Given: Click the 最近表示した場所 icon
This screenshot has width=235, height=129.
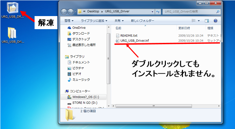Looking at the screenshot, I should [x=69, y=45].
